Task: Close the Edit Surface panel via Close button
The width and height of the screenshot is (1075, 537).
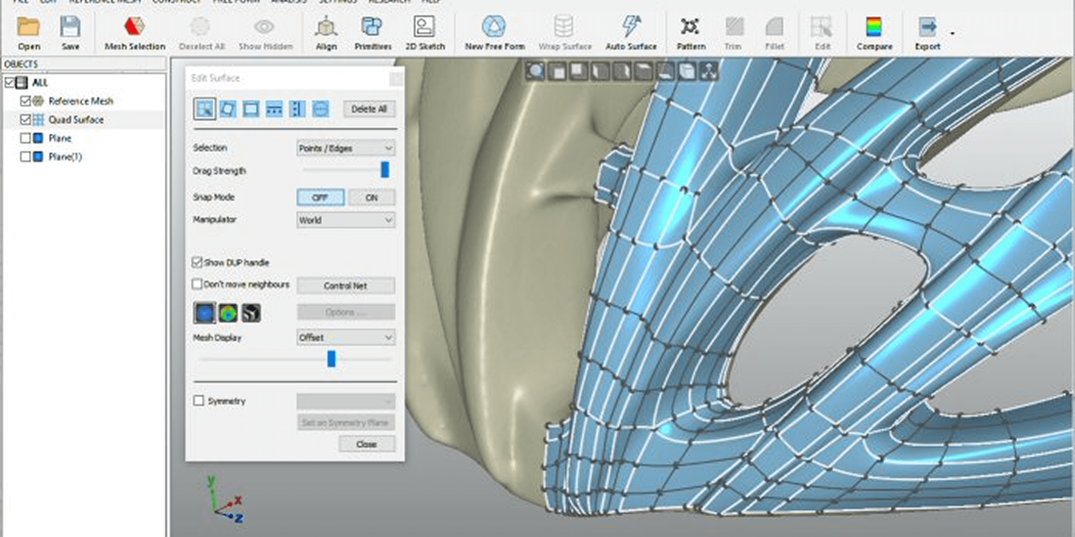Action: tap(367, 444)
